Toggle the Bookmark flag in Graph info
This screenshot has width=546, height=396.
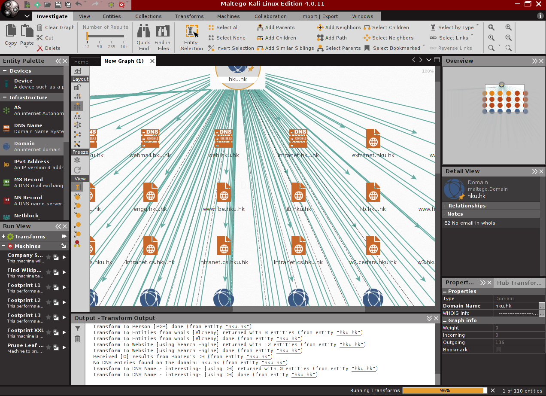(498, 350)
